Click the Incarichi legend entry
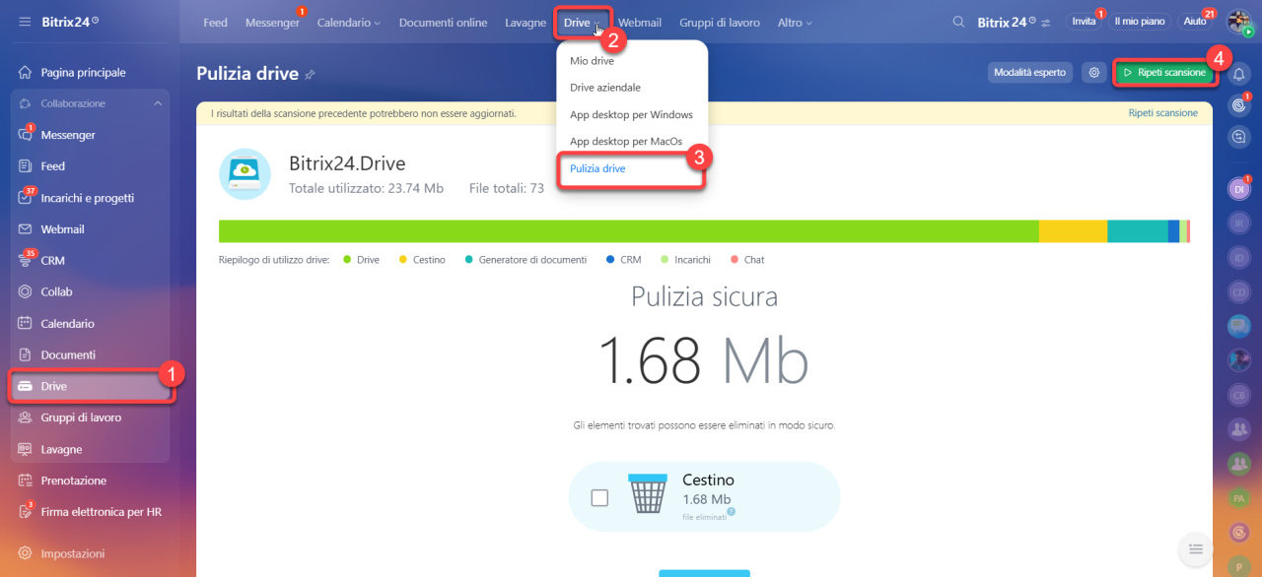 point(685,260)
